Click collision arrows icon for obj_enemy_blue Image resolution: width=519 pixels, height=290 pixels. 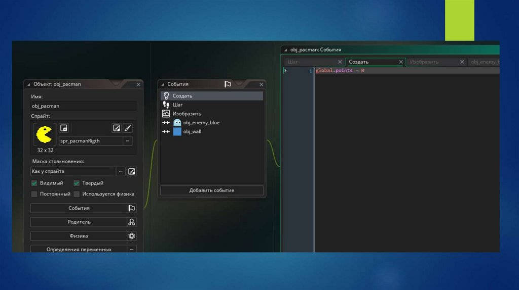click(x=166, y=122)
